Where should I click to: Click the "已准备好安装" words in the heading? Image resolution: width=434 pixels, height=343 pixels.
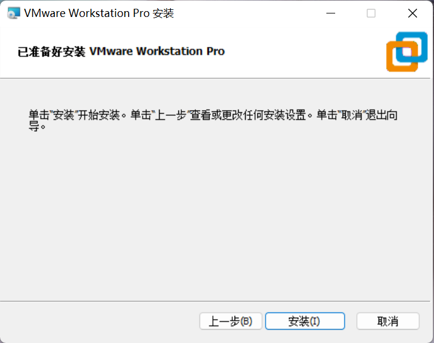coord(52,52)
